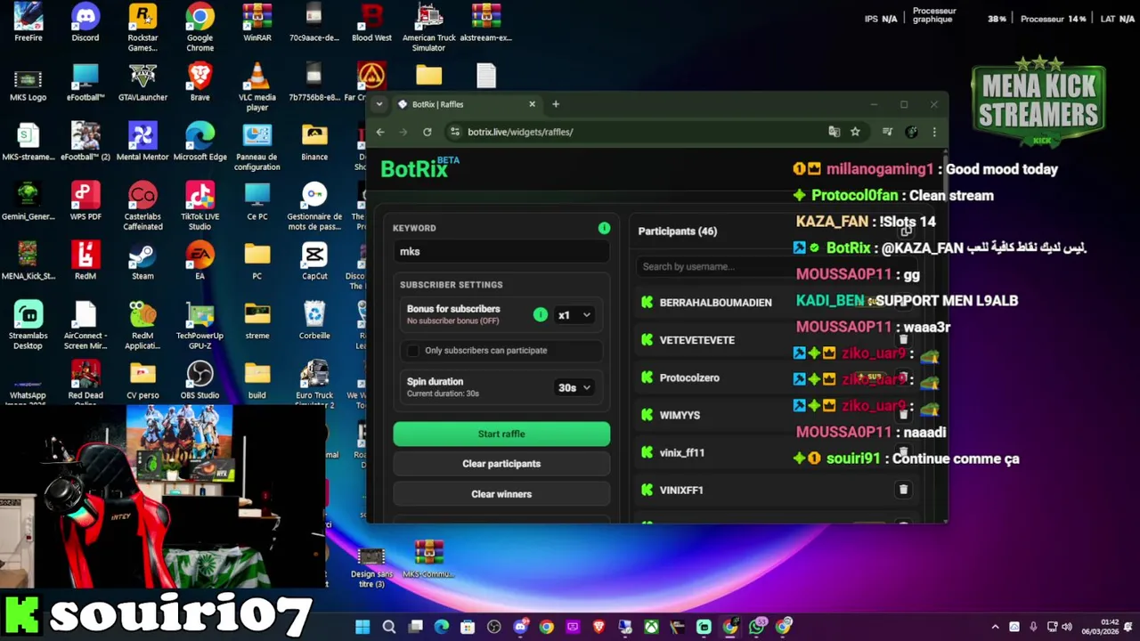Select the Rockstar Games launcher icon
The image size is (1140, 641).
142,28
